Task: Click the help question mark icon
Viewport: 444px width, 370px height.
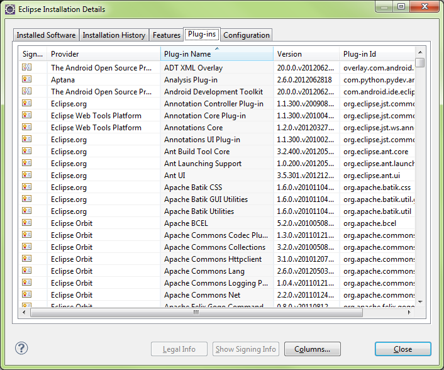Action: [22, 349]
